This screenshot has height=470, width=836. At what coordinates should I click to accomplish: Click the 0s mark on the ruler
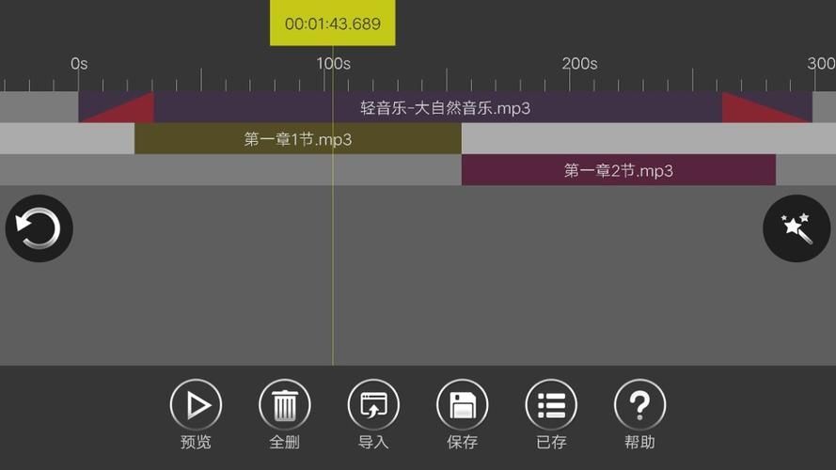coord(79,64)
